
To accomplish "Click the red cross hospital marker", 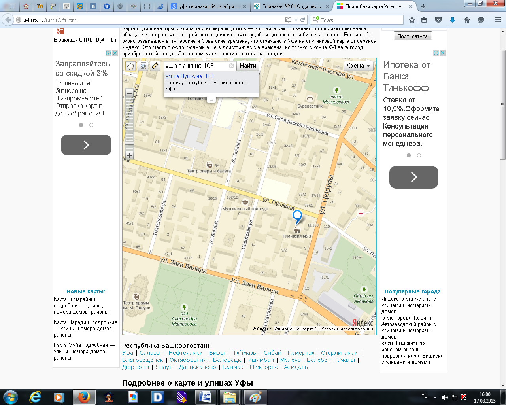I will 361,213.
